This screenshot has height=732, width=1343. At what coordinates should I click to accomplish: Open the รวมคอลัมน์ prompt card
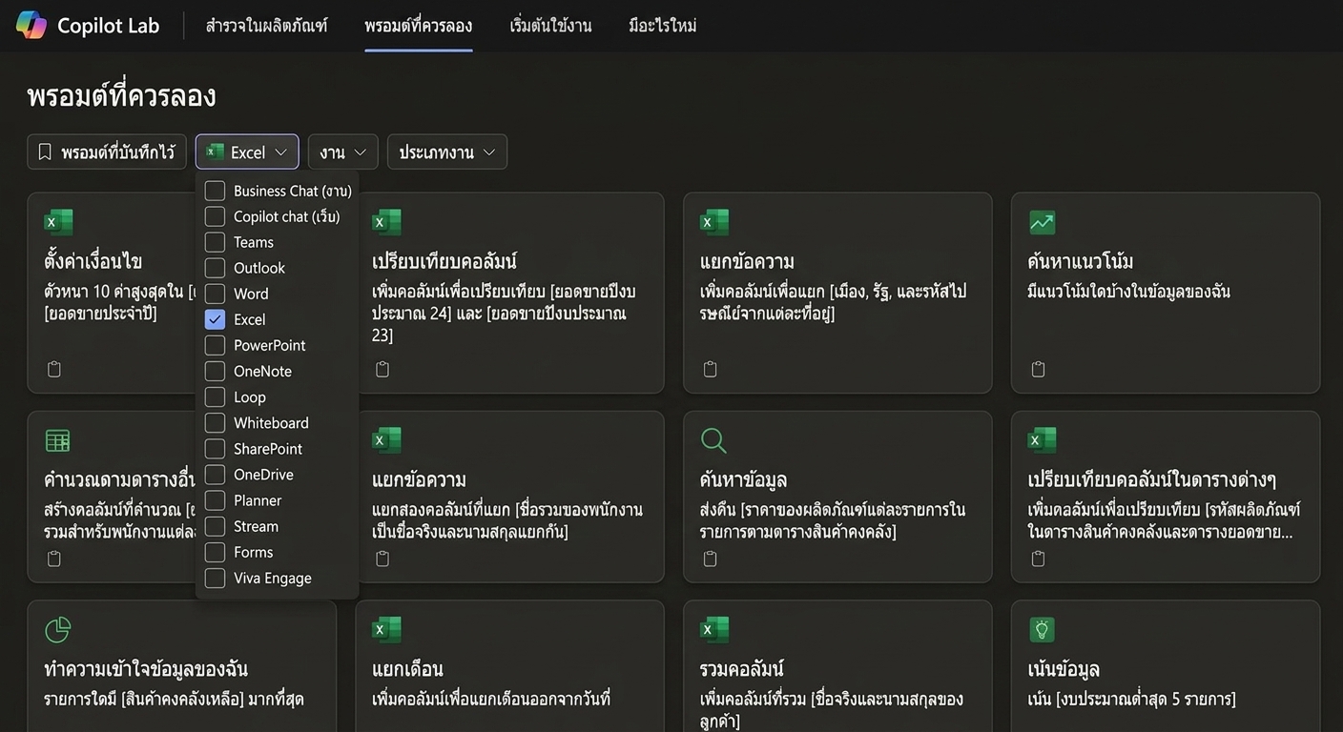click(x=837, y=665)
